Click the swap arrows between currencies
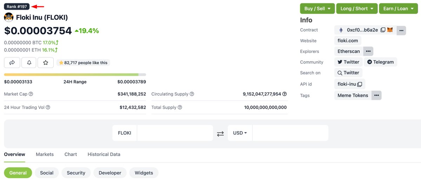Viewport: 421px width, 181px height. point(220,133)
